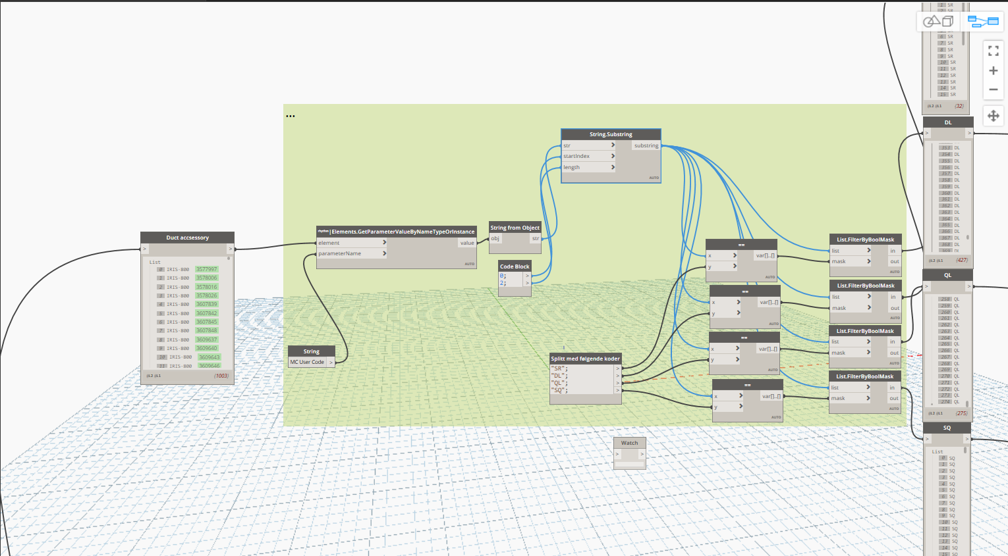Expand the startIndex port chevron

[613, 156]
